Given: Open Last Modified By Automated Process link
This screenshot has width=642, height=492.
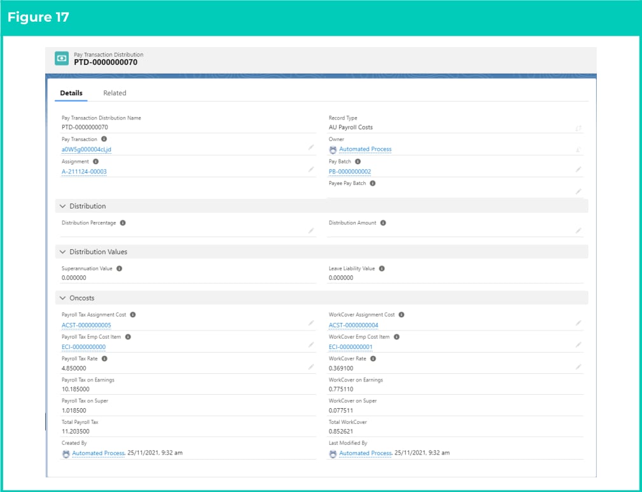Looking at the screenshot, I should point(365,453).
